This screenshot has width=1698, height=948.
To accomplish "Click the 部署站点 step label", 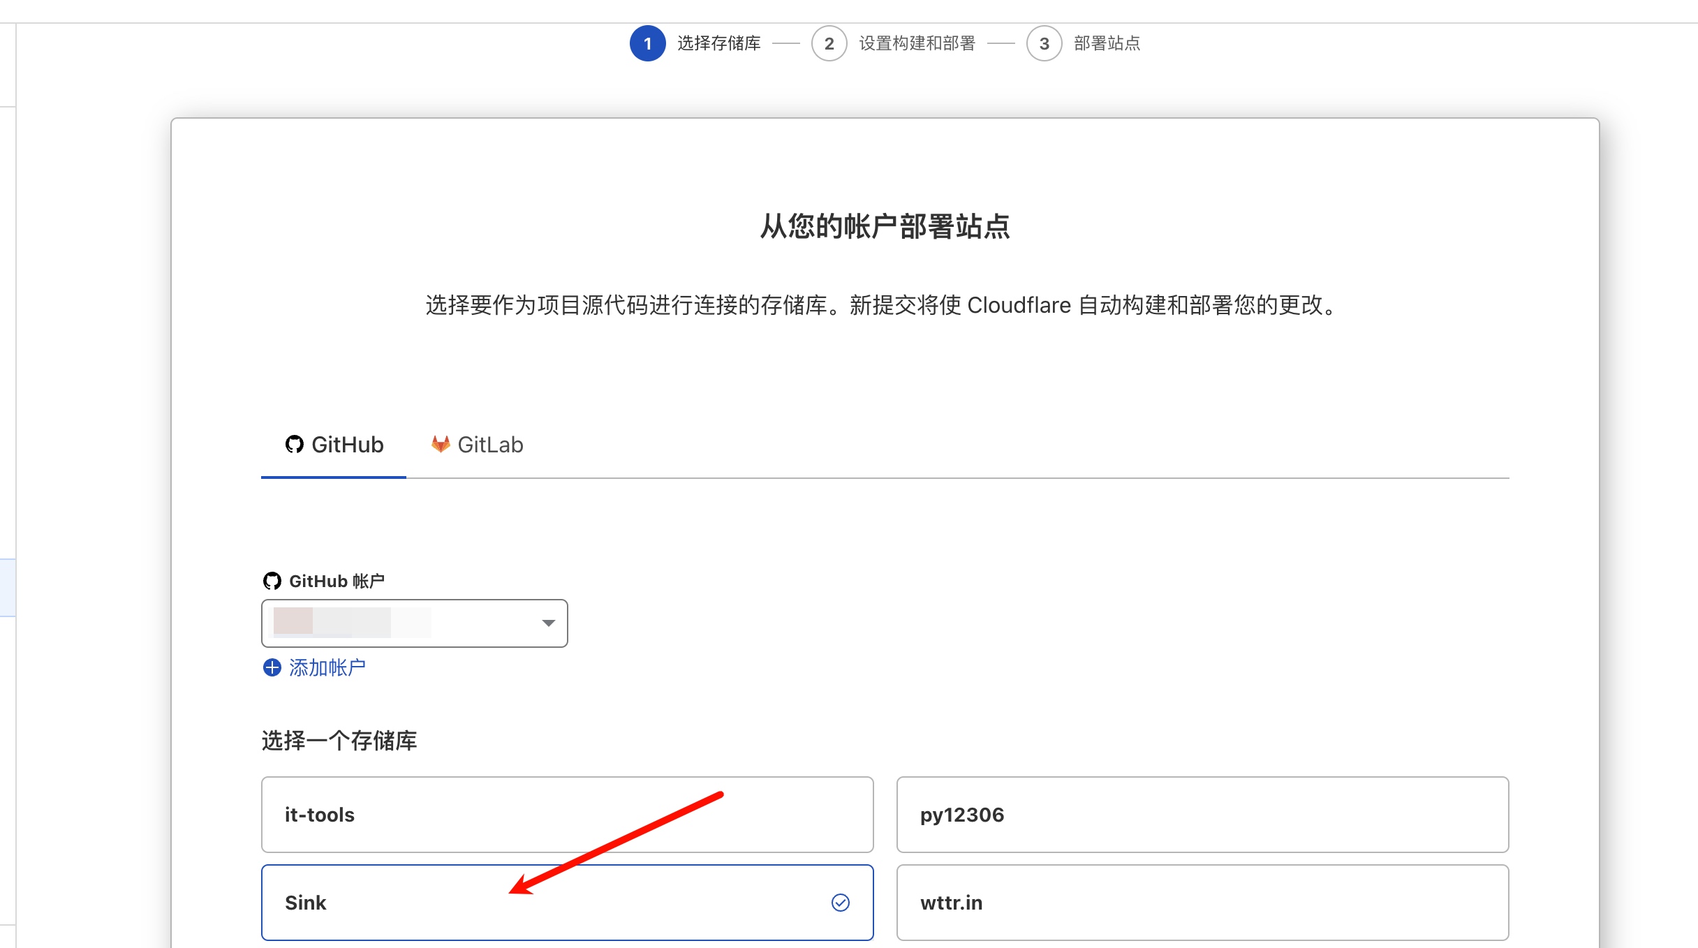I will point(1107,43).
